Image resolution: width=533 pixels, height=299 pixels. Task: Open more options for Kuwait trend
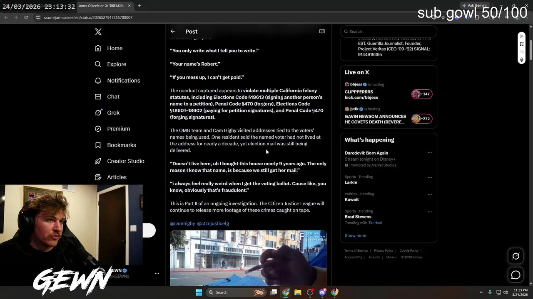tap(430, 194)
